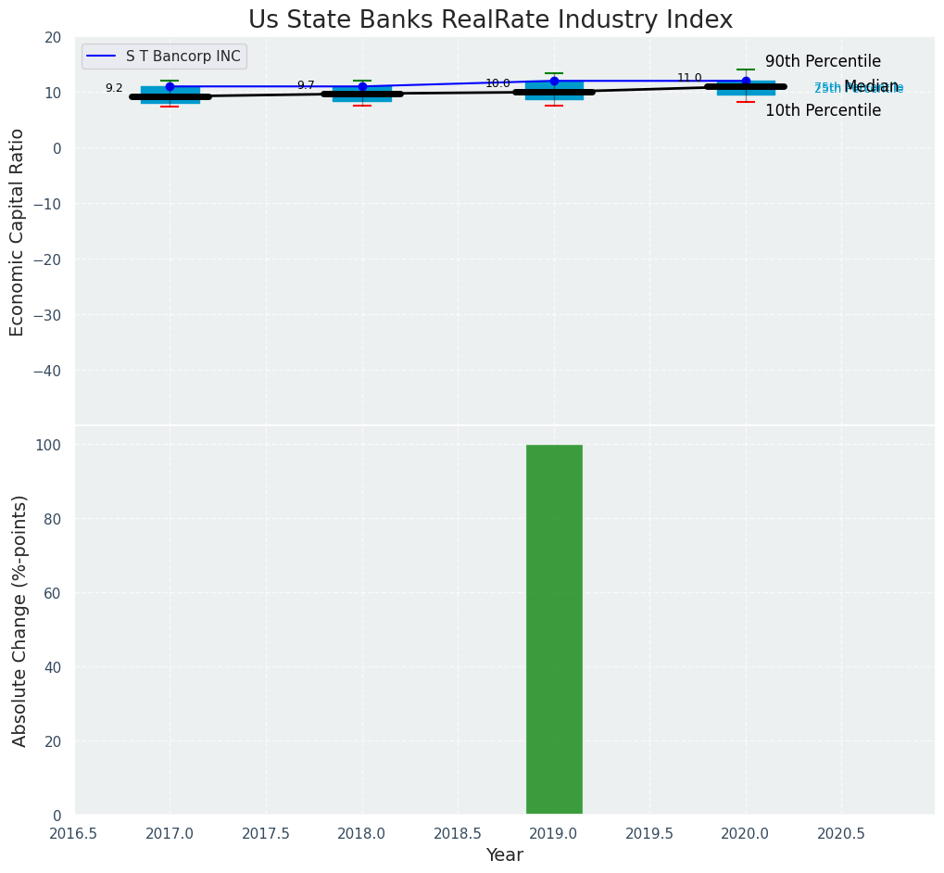The height and width of the screenshot is (873, 944).
Task: Click the red 10th percentile cap at 2017
Action: click(170, 107)
